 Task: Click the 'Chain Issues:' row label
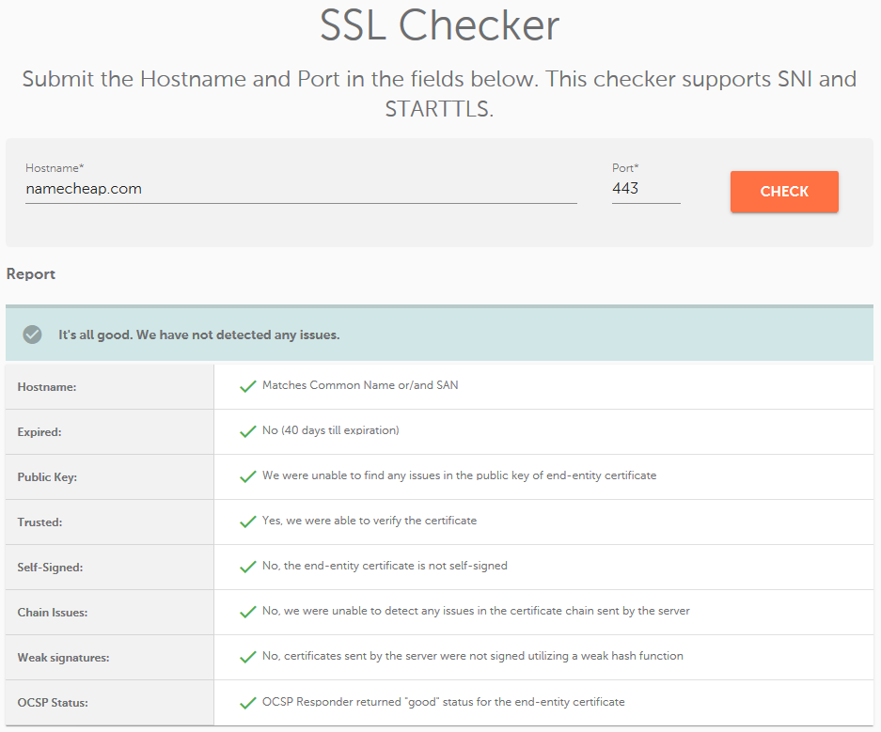click(53, 613)
